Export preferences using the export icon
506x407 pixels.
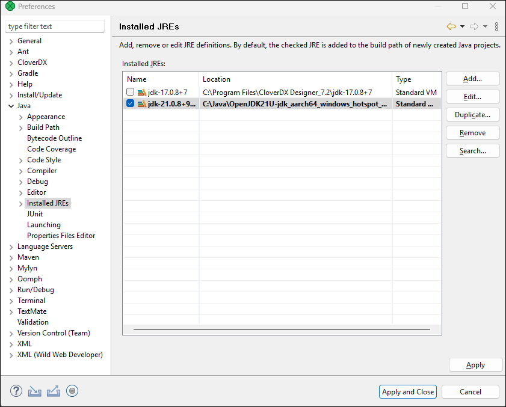[x=53, y=391]
